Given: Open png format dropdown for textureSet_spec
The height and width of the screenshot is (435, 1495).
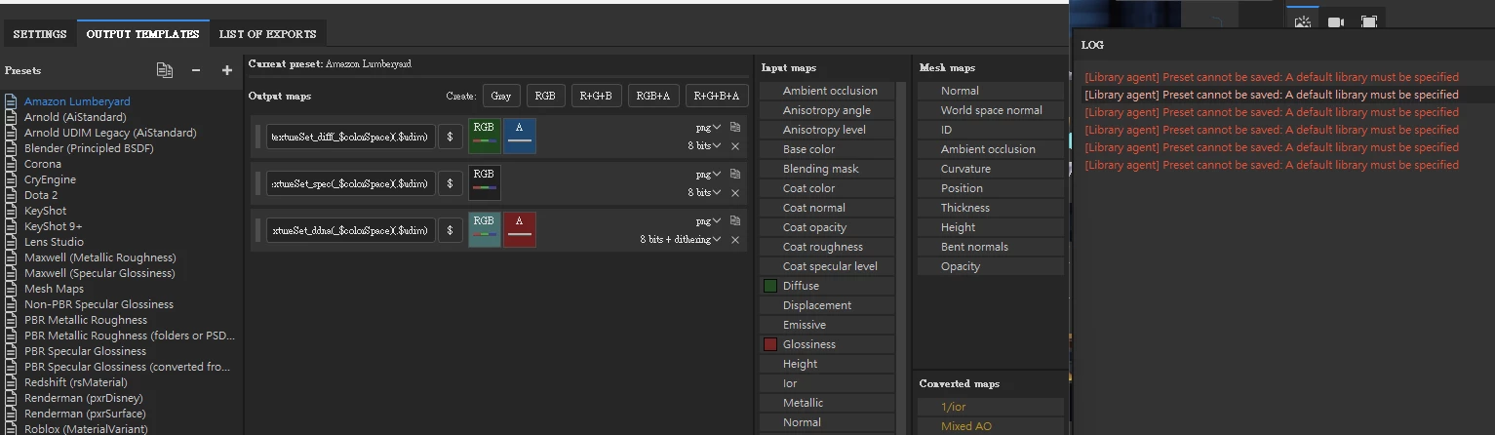Looking at the screenshot, I should click(x=708, y=174).
